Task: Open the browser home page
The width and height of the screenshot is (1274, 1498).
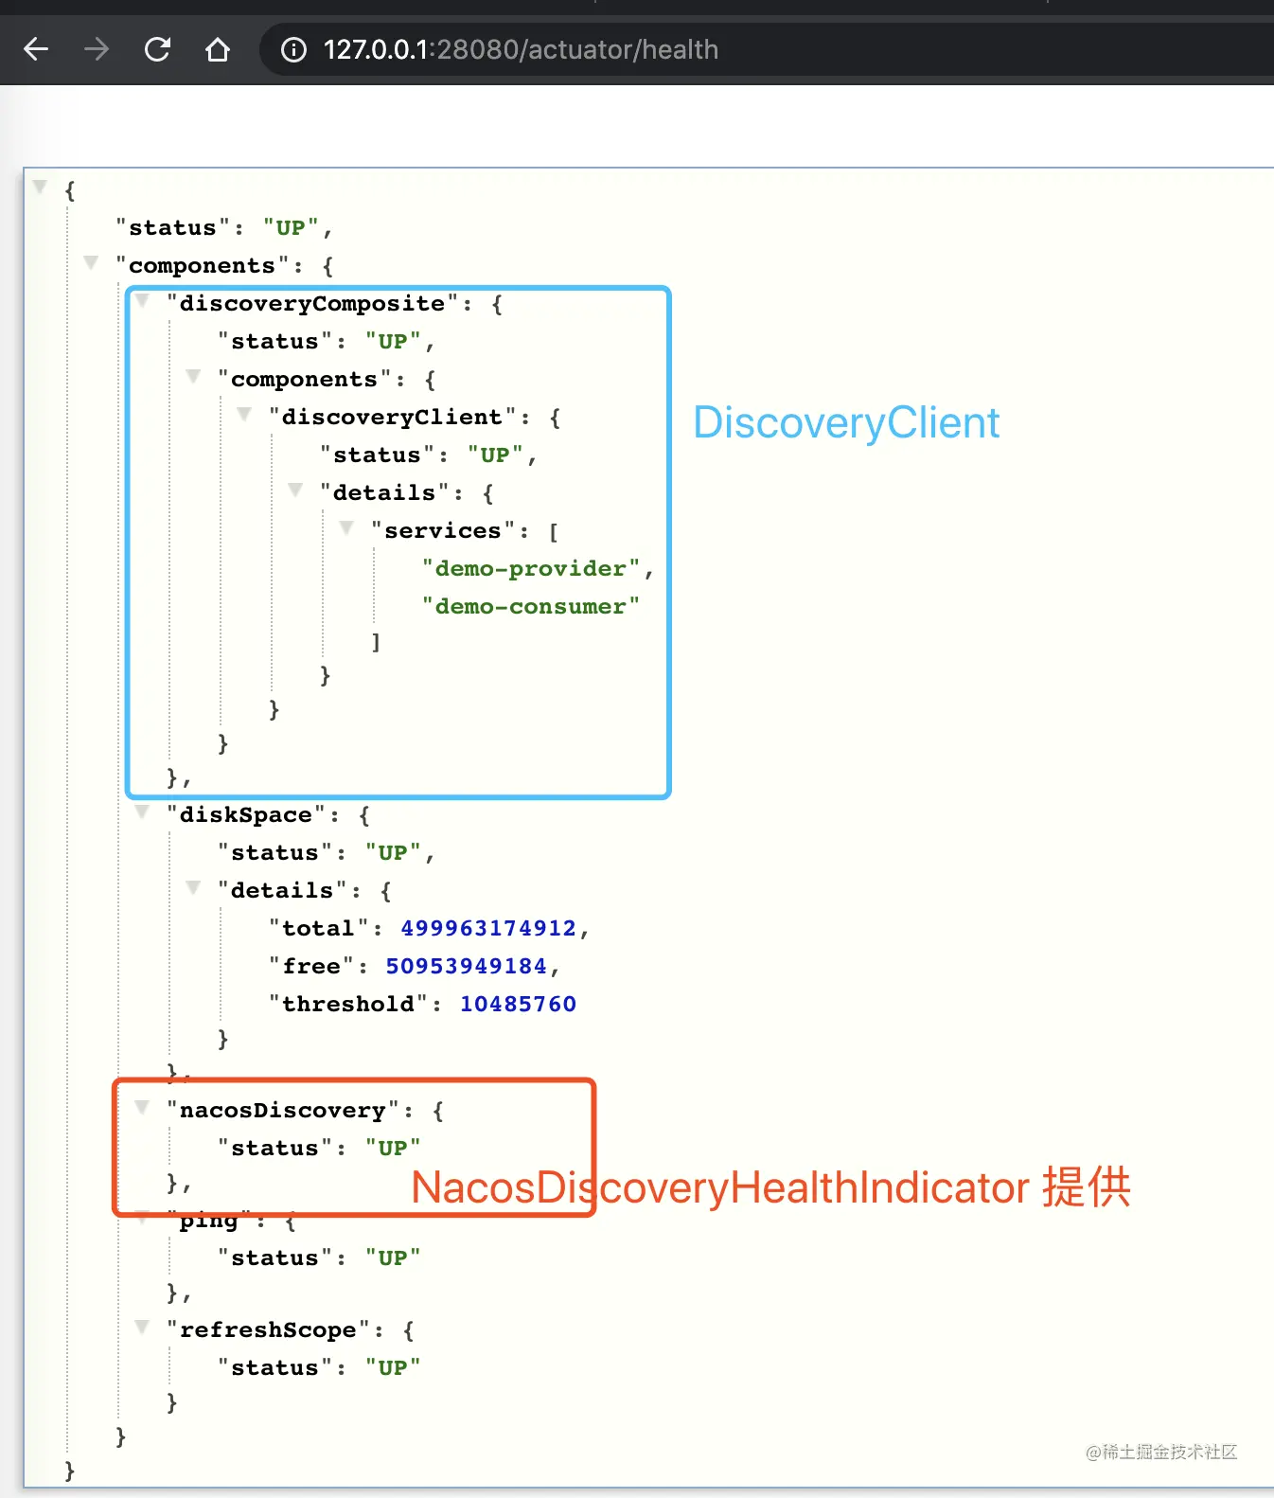Action: point(218,49)
